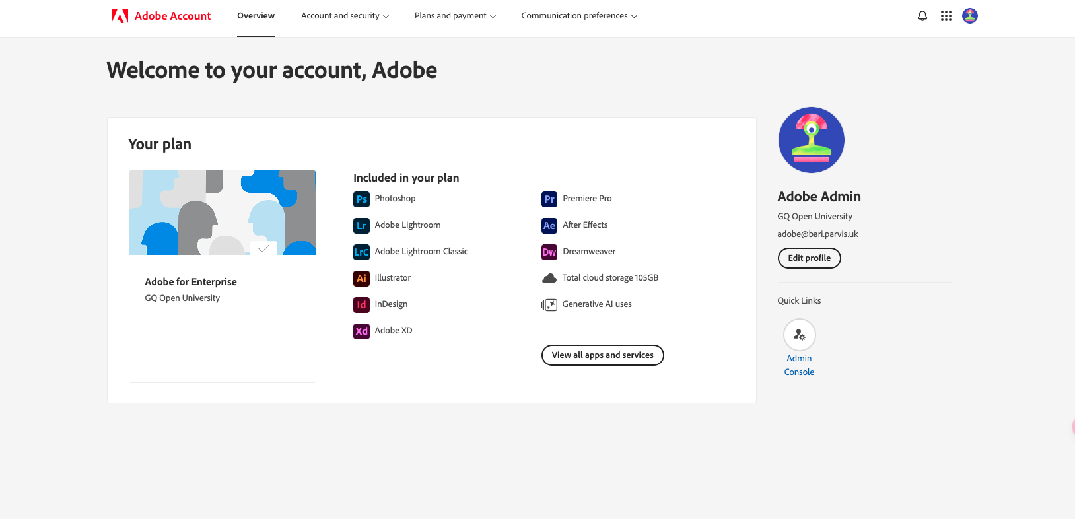Click the Adobe XD text label
This screenshot has width=1075, height=519.
(x=393, y=331)
